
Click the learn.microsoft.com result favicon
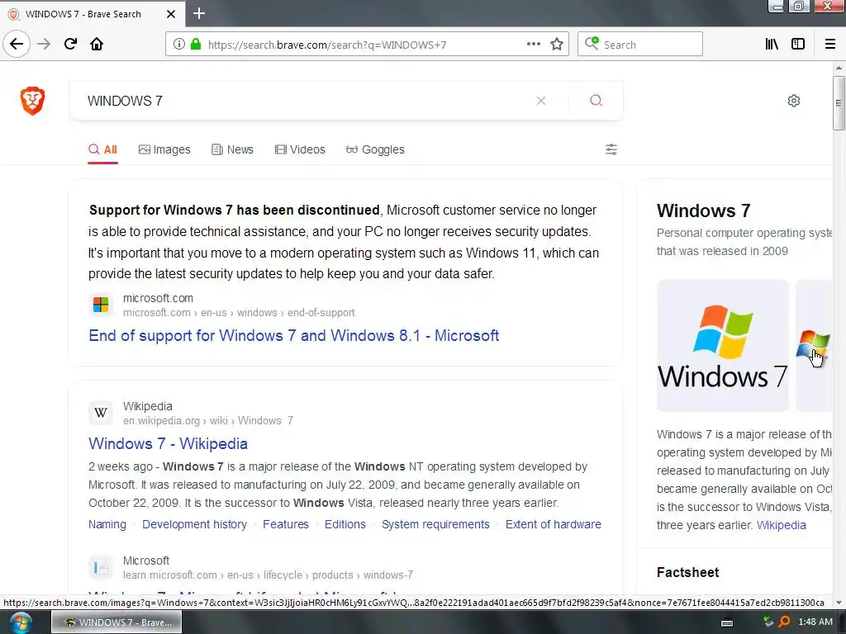pos(101,567)
